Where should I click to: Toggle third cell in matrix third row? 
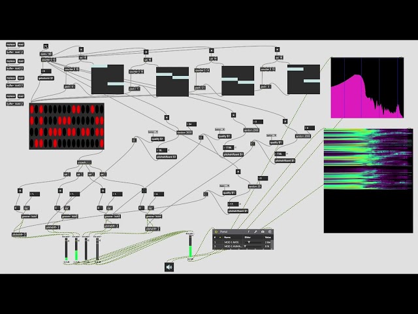pyautogui.click(x=41, y=132)
